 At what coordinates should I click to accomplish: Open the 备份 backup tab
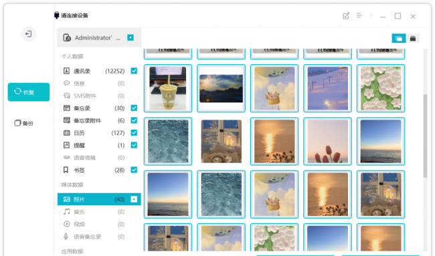click(x=24, y=123)
